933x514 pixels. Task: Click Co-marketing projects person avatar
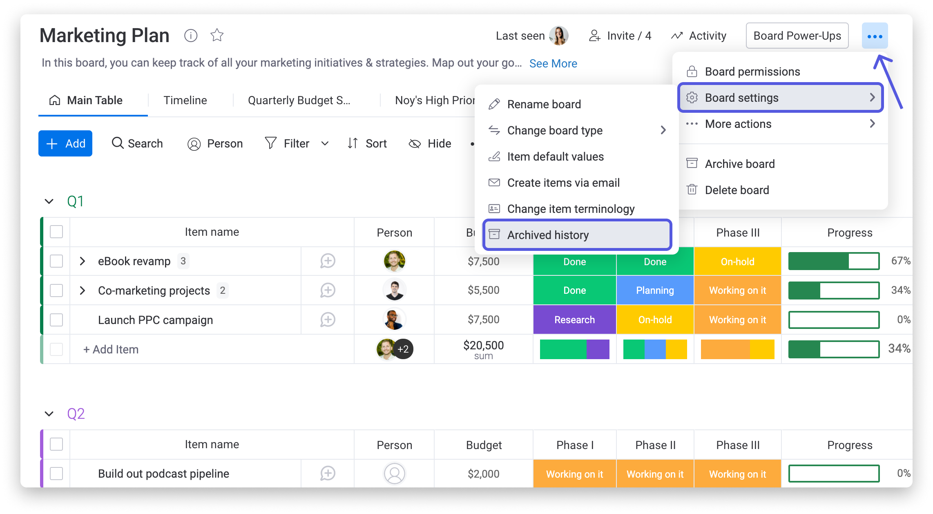coord(394,290)
